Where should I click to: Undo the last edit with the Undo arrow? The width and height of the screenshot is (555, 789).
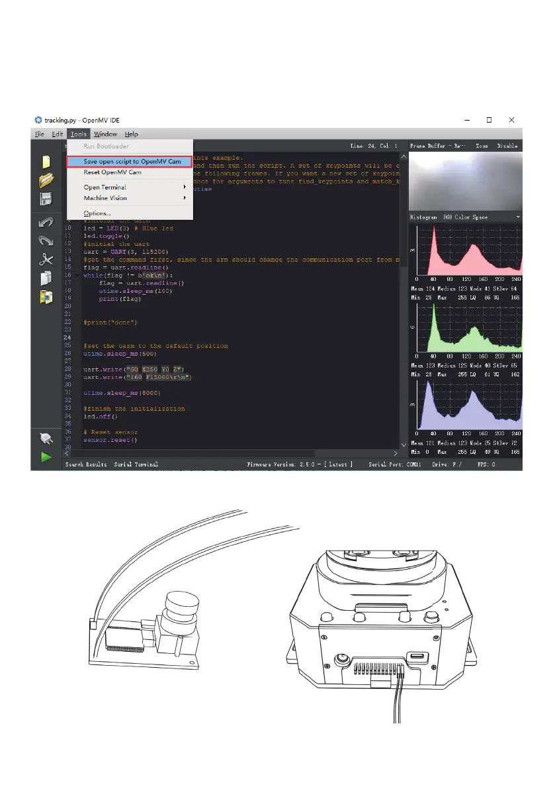coord(46,222)
